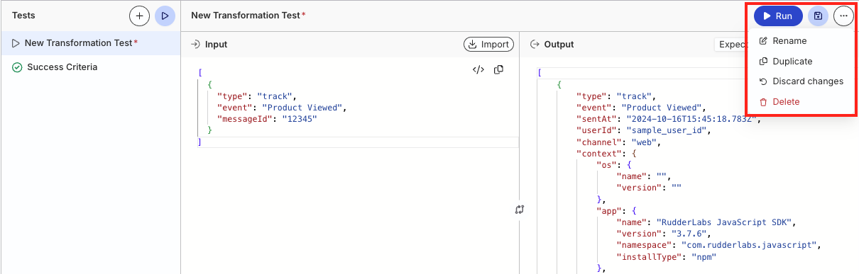The width and height of the screenshot is (859, 274).
Task: Click the Input arrow icon
Action: click(195, 45)
